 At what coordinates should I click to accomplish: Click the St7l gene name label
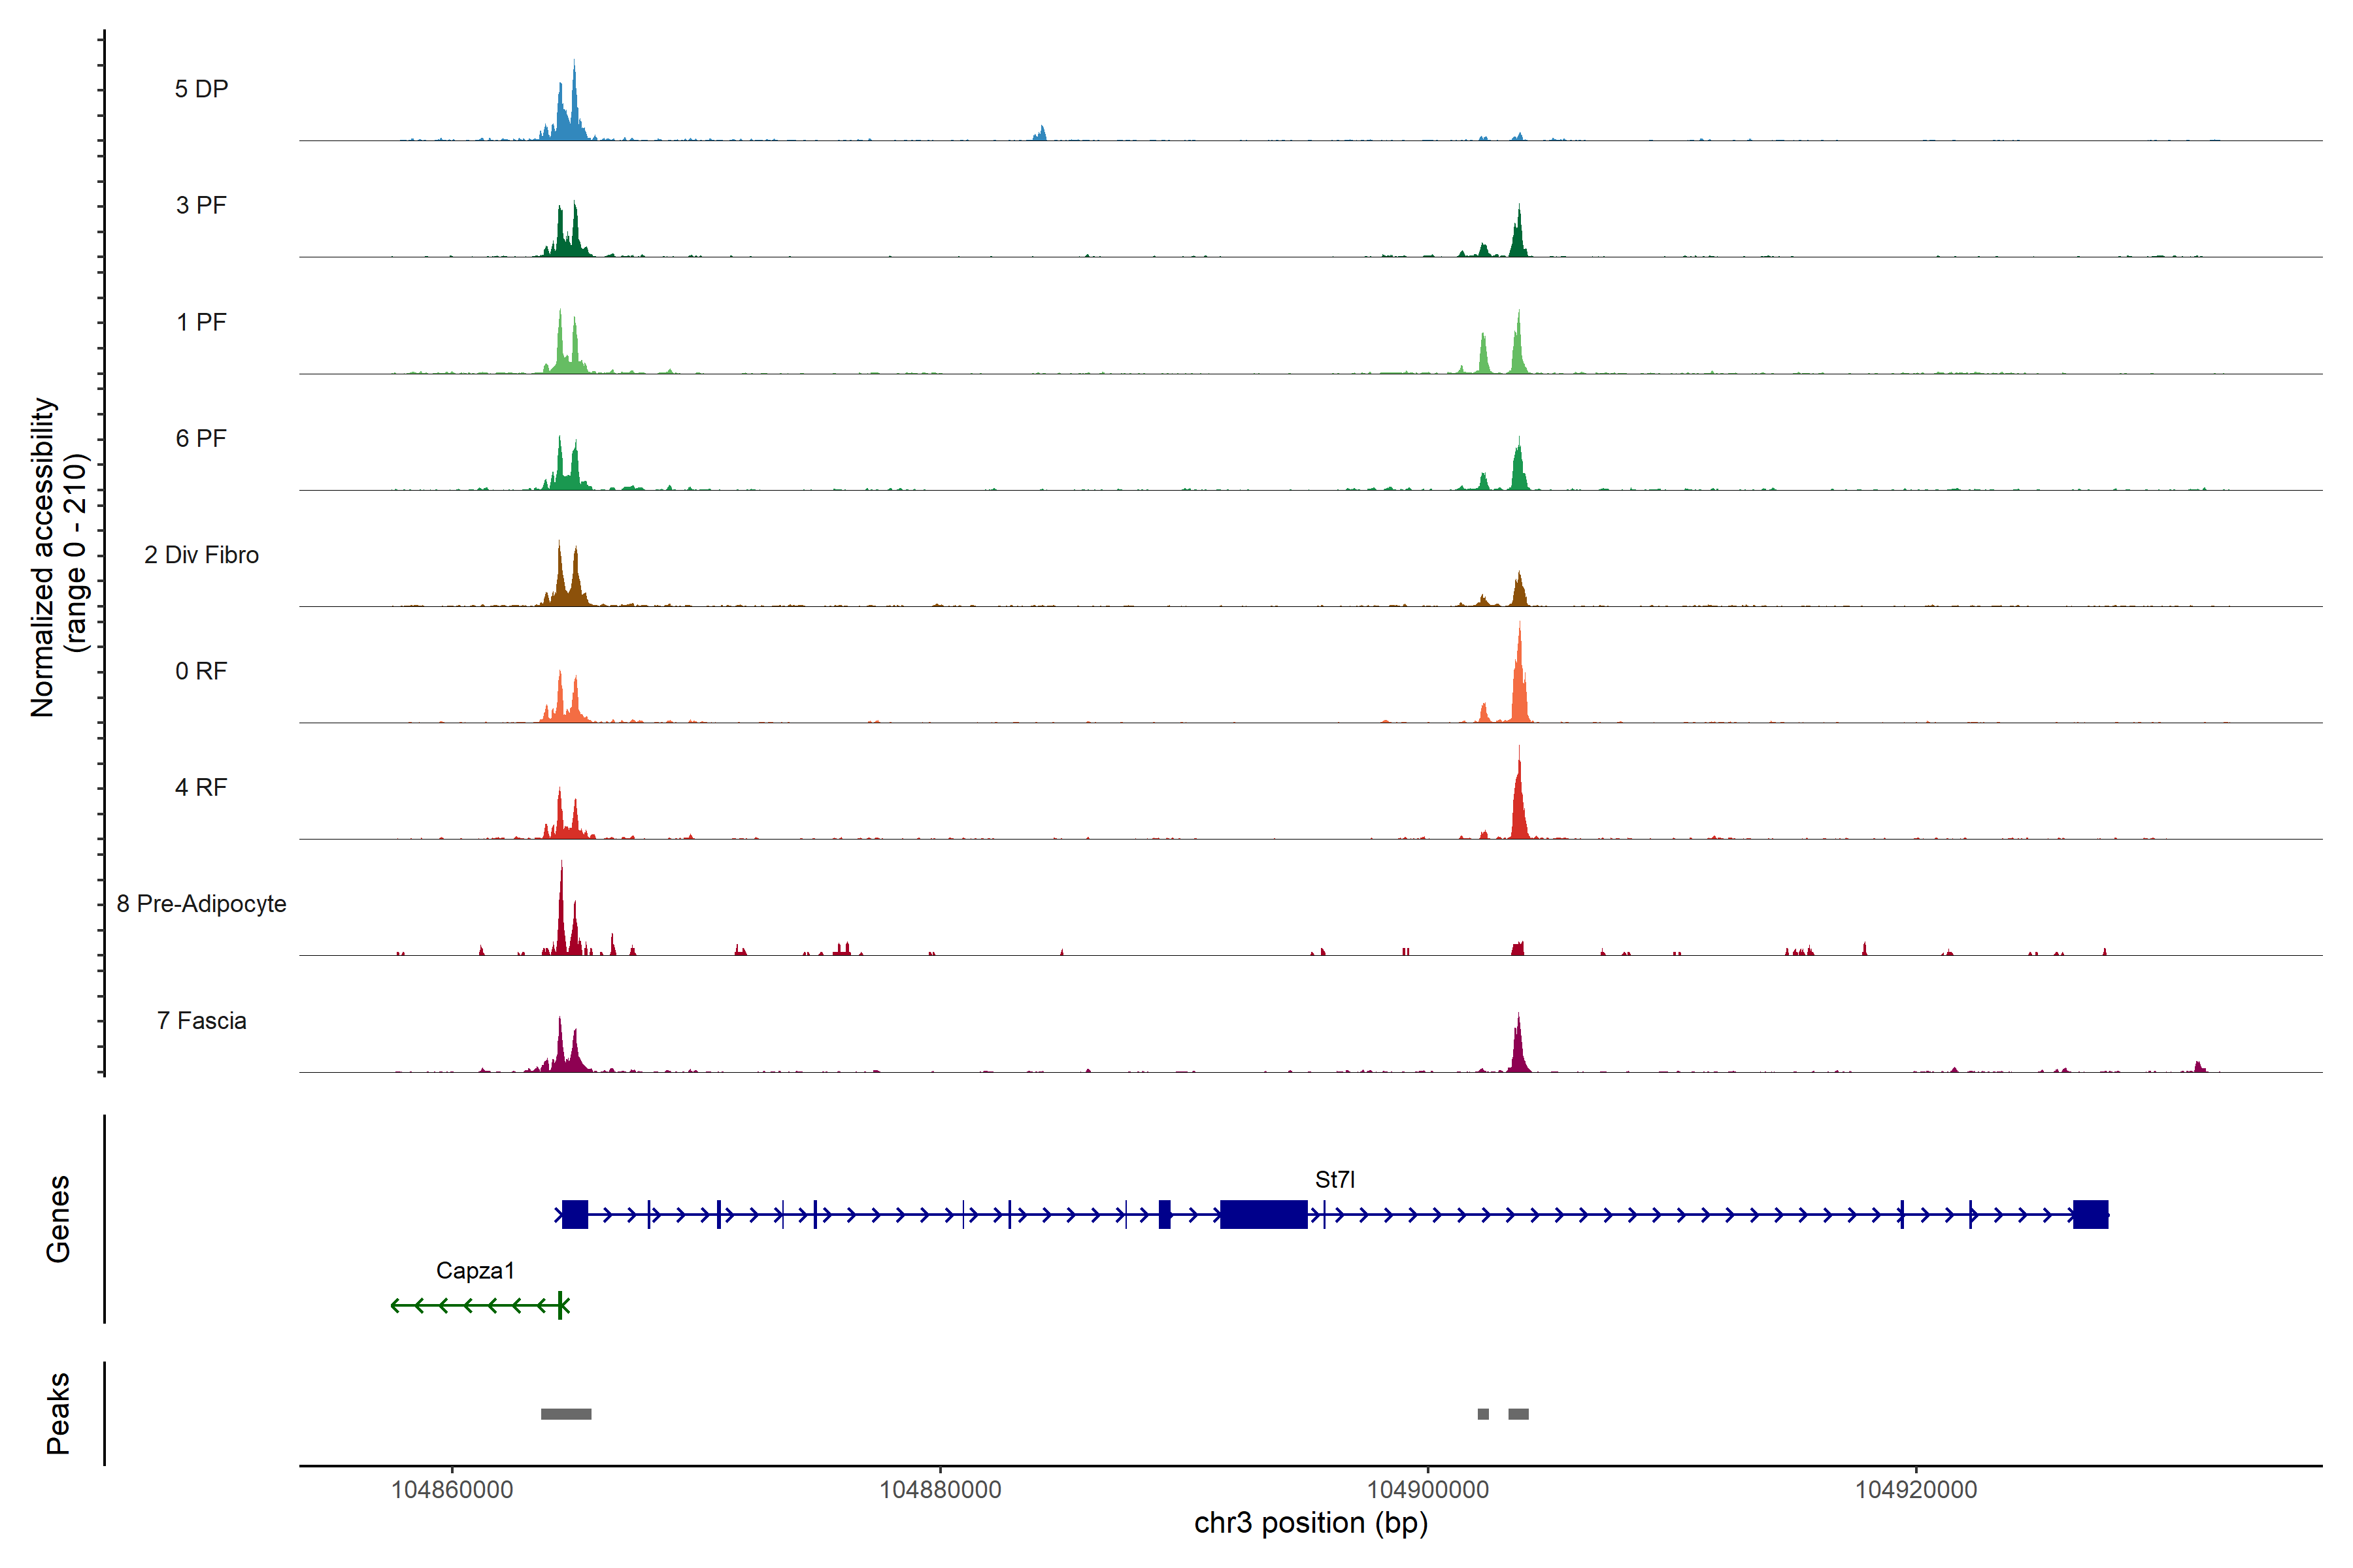(1335, 1180)
